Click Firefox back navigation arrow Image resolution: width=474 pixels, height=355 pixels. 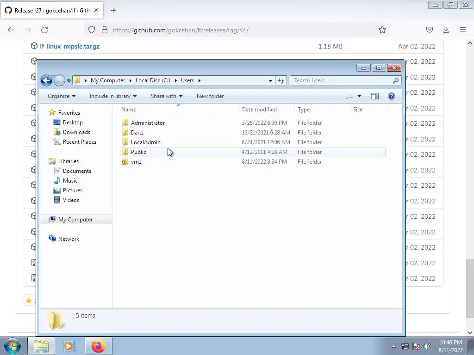point(11,30)
